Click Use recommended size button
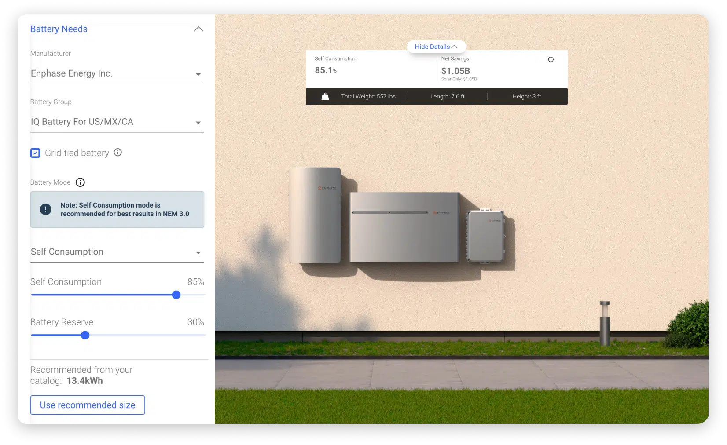This screenshot has height=445, width=727. [x=88, y=405]
